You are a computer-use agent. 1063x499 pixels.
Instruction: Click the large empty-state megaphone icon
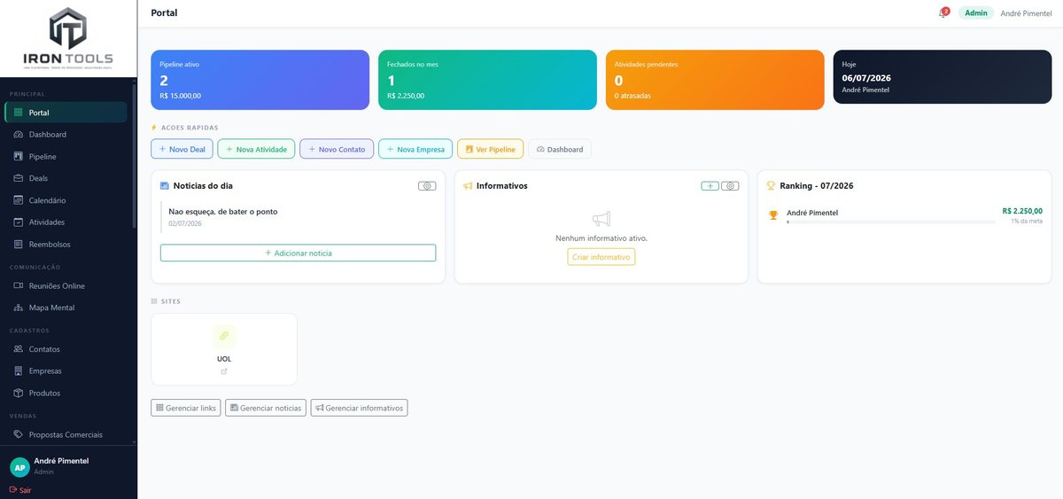(601, 219)
